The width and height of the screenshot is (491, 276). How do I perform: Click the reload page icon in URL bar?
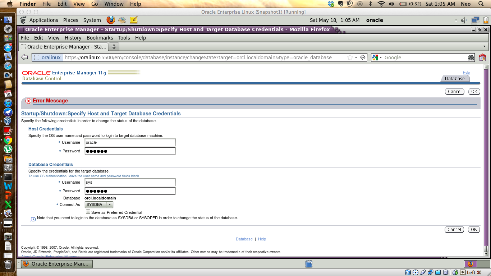coord(363,57)
